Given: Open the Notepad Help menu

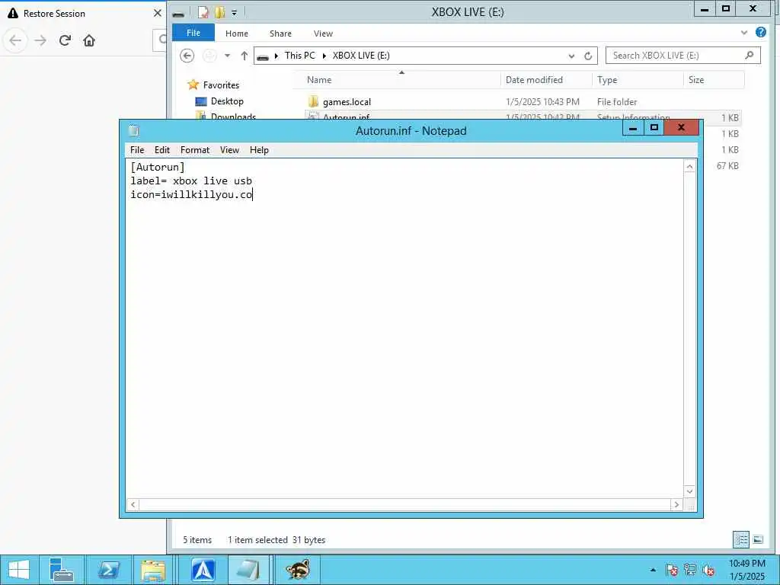Looking at the screenshot, I should [259, 150].
